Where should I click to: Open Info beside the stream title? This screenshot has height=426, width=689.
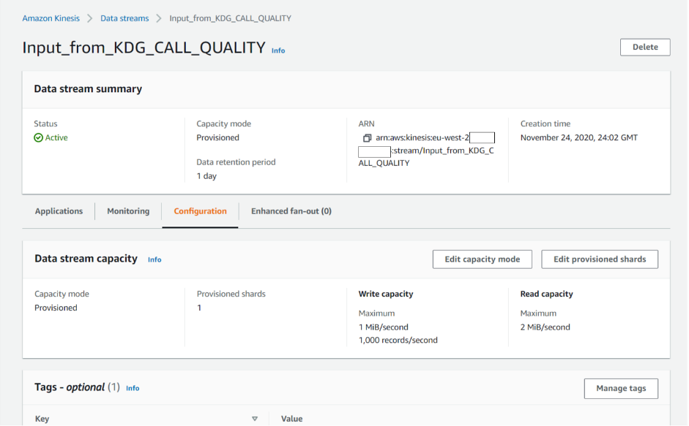278,50
